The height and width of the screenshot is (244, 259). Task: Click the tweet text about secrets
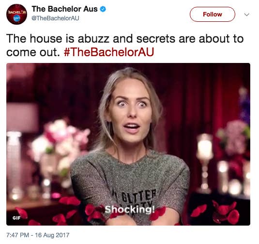pos(125,45)
